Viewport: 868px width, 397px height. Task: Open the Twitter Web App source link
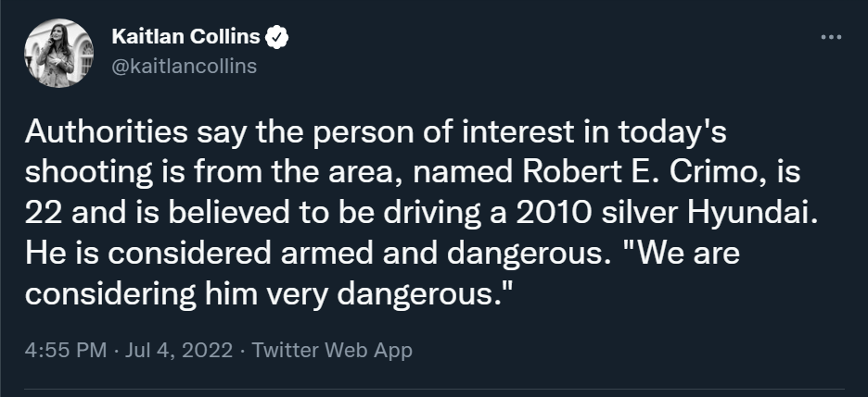(x=332, y=351)
